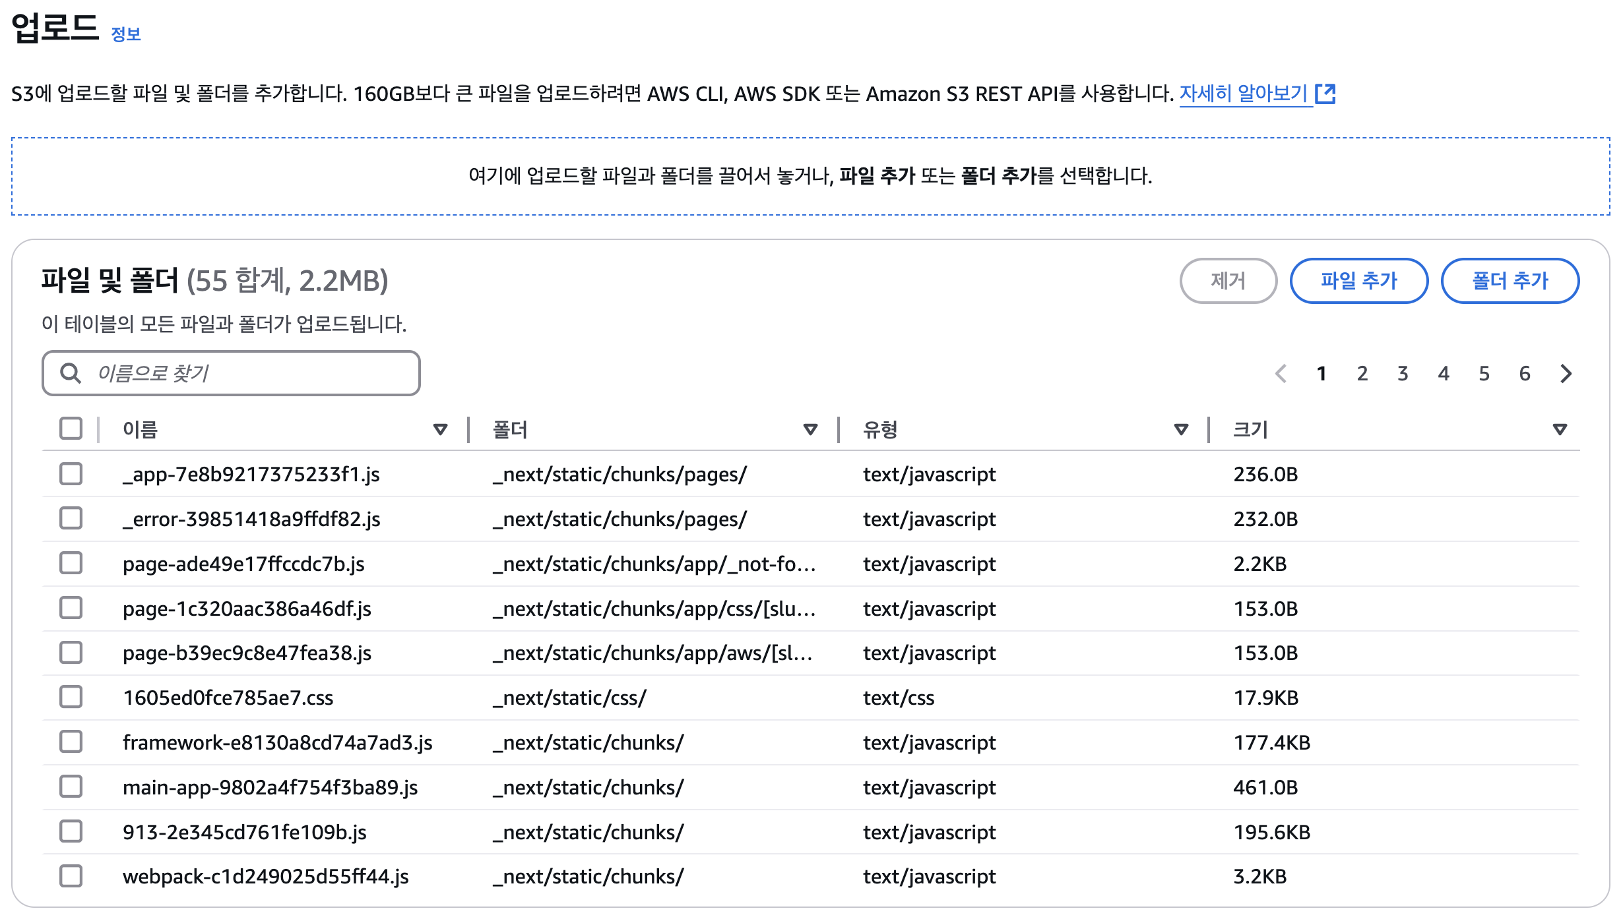Sort by 이름 column arrow
This screenshot has height=923, width=1623.
[440, 430]
